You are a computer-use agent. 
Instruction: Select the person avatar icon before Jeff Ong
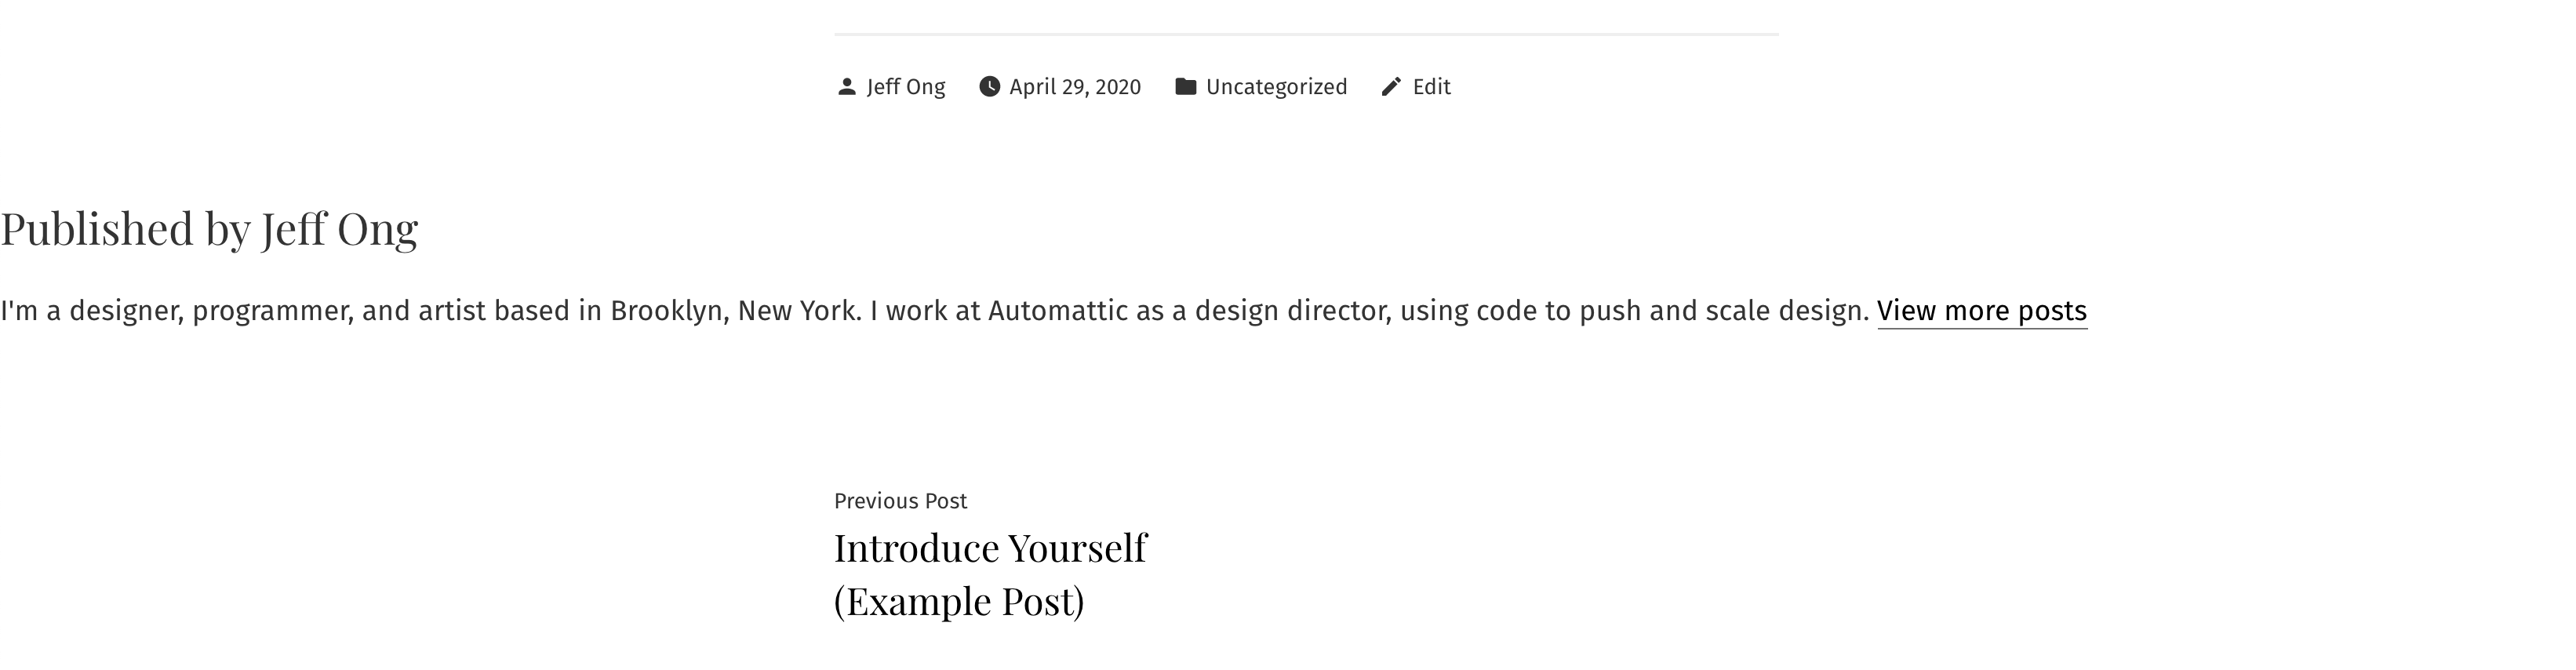(846, 87)
